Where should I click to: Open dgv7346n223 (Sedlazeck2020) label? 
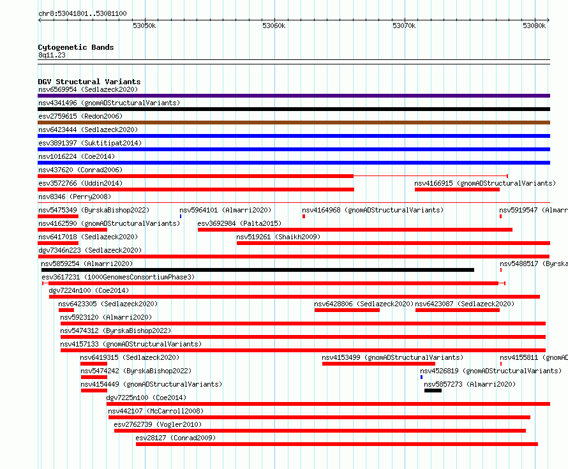point(90,250)
